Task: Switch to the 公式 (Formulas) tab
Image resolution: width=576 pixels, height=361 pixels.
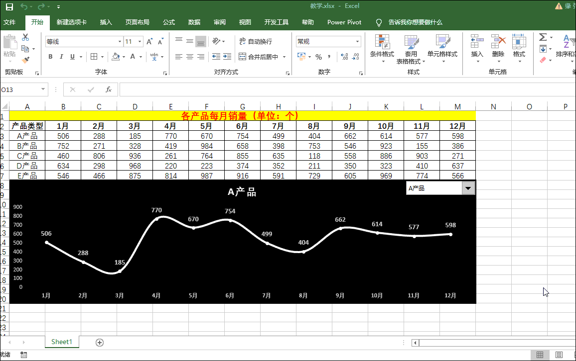Action: tap(169, 22)
